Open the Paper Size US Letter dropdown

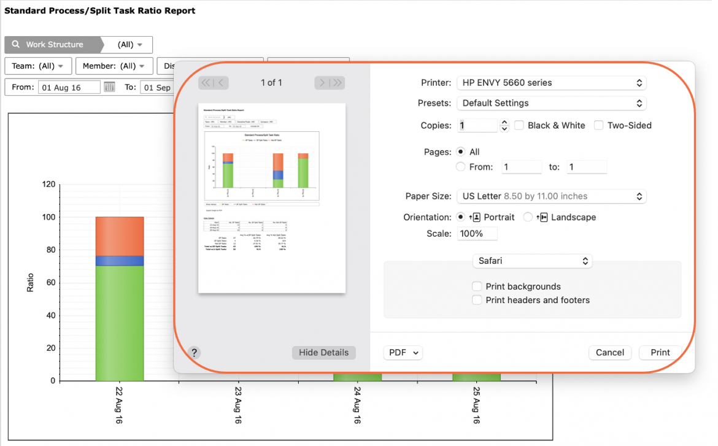552,196
